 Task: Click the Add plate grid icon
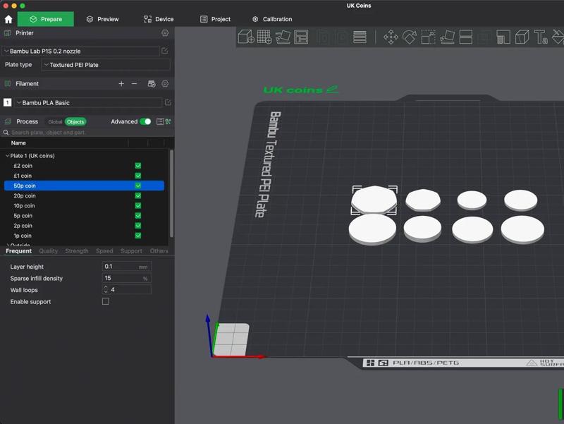(264, 37)
